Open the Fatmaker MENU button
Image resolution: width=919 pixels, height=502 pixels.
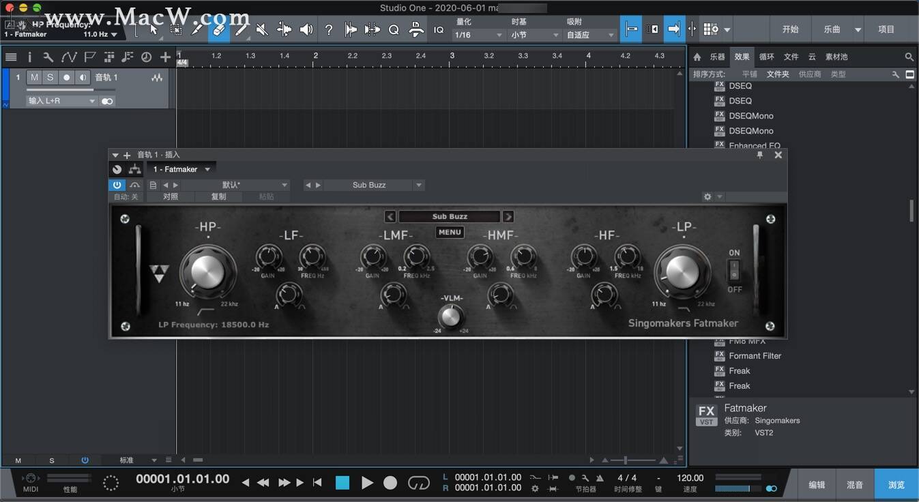click(450, 232)
